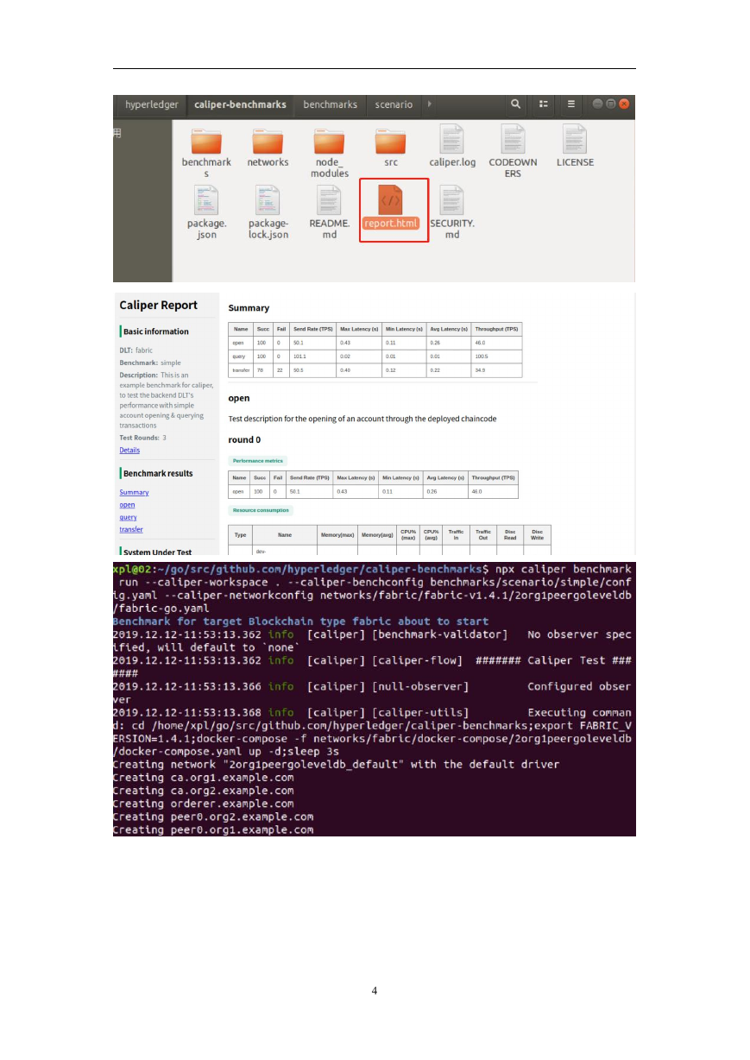Click Memory(max) column header

coord(337,535)
